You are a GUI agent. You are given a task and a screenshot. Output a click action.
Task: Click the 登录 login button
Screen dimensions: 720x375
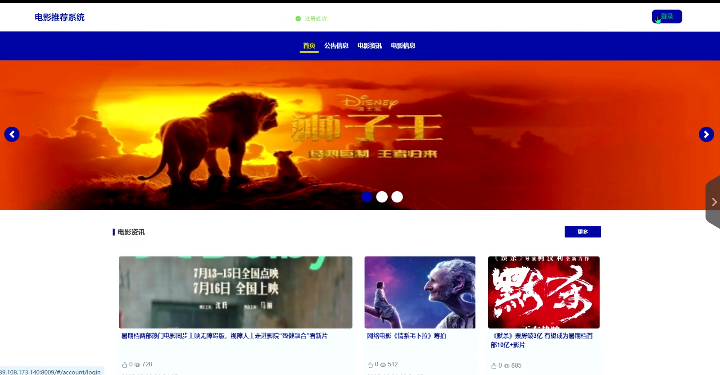tap(667, 17)
